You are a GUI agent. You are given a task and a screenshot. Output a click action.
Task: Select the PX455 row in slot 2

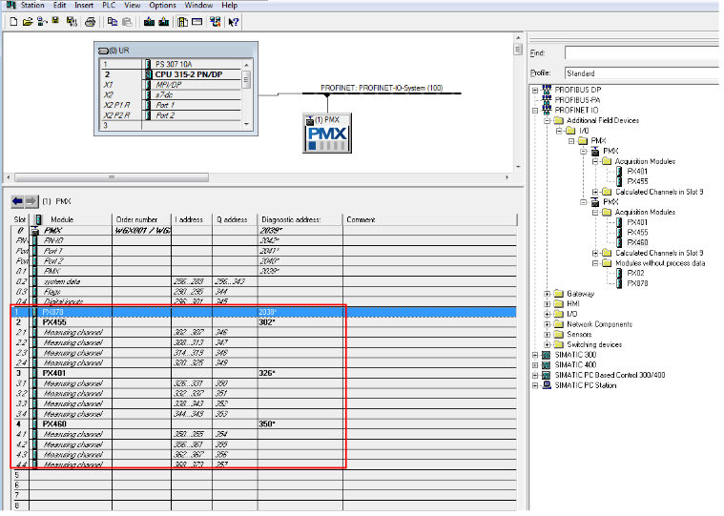pyautogui.click(x=263, y=322)
